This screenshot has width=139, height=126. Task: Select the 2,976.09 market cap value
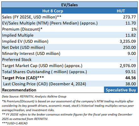pyautogui.click(x=128, y=66)
